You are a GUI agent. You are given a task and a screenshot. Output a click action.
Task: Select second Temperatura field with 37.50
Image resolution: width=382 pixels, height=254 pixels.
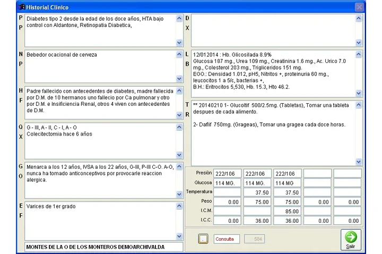click(257, 192)
